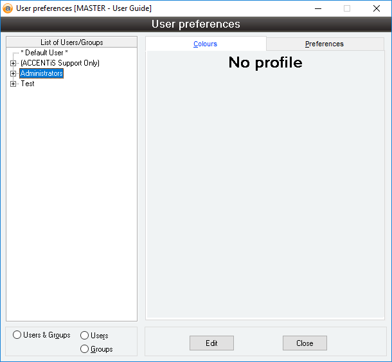
Task: Open the Preferences tab
Action: click(x=325, y=44)
